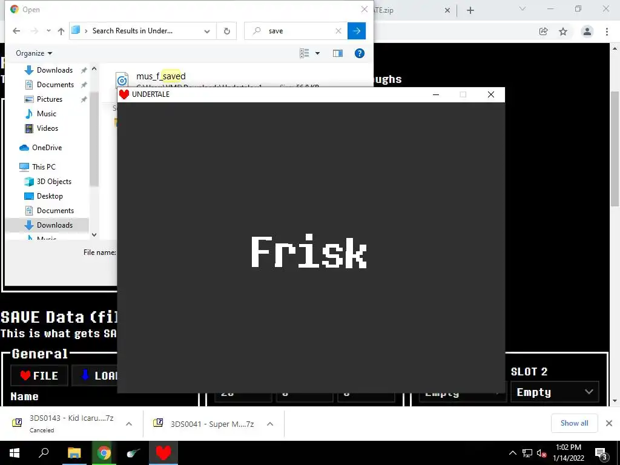This screenshot has height=465, width=620.
Task: Open Windows taskbar search
Action: [x=44, y=453]
